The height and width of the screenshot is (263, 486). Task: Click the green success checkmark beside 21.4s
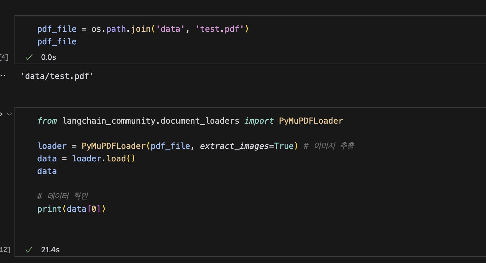click(29, 249)
